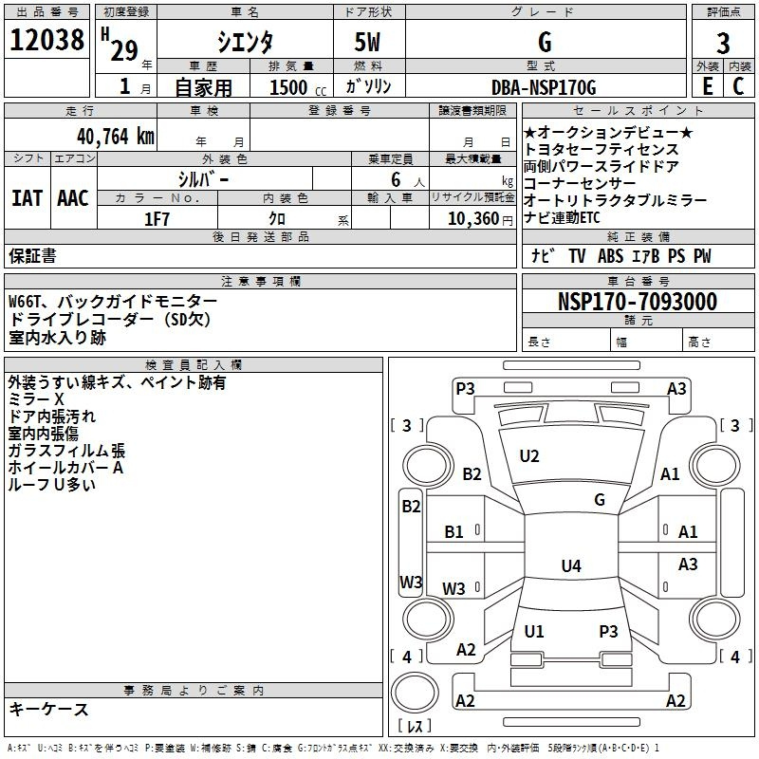Screen dimensions: 759x759
Task: Select the キーケース notice text
Action: (49, 710)
